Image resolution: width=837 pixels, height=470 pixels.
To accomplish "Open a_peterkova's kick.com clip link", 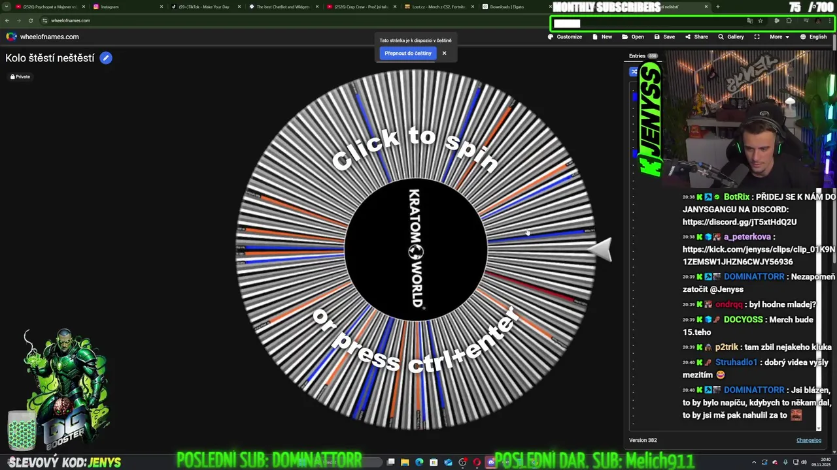I will pos(759,255).
